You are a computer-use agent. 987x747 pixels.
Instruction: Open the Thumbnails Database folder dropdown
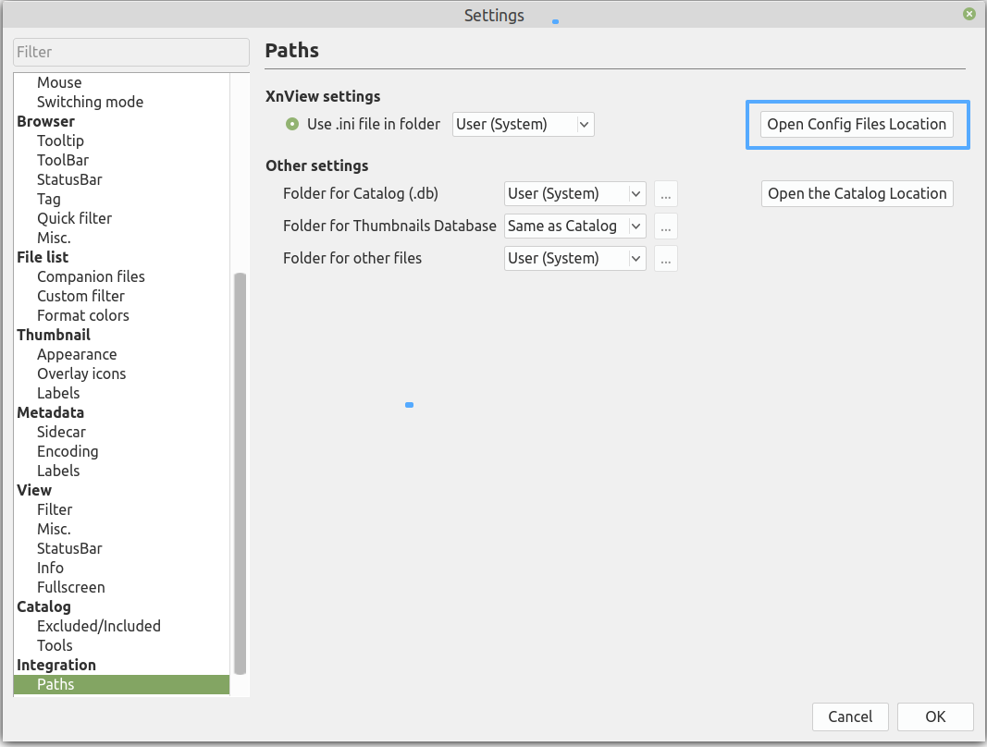click(x=574, y=226)
